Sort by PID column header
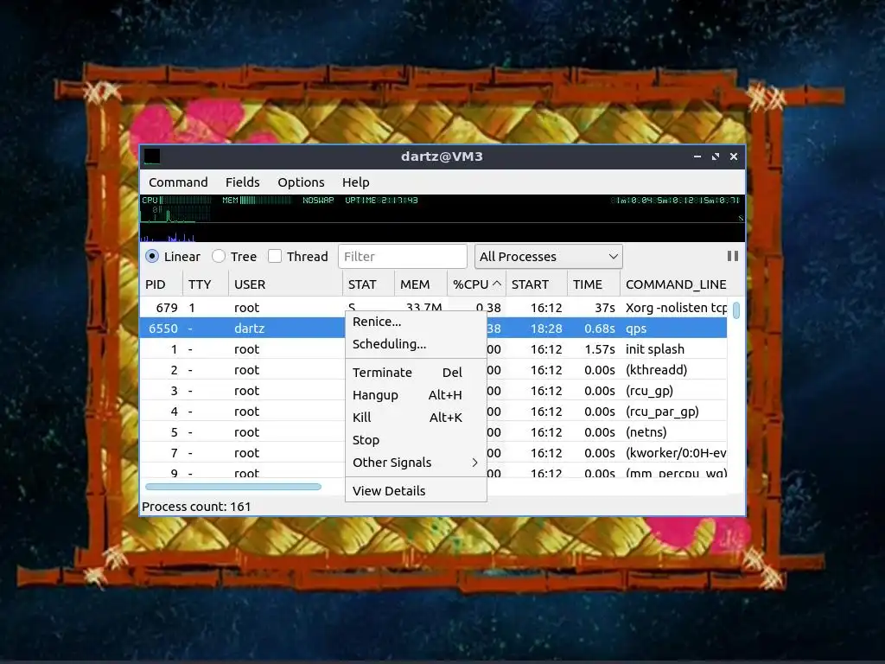The height and width of the screenshot is (664, 885). click(161, 284)
